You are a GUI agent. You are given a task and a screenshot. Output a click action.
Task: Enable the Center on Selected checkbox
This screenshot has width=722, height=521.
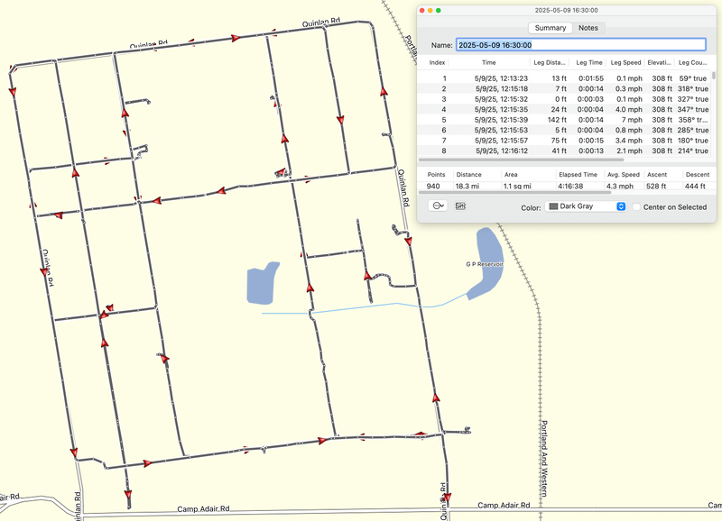[637, 206]
